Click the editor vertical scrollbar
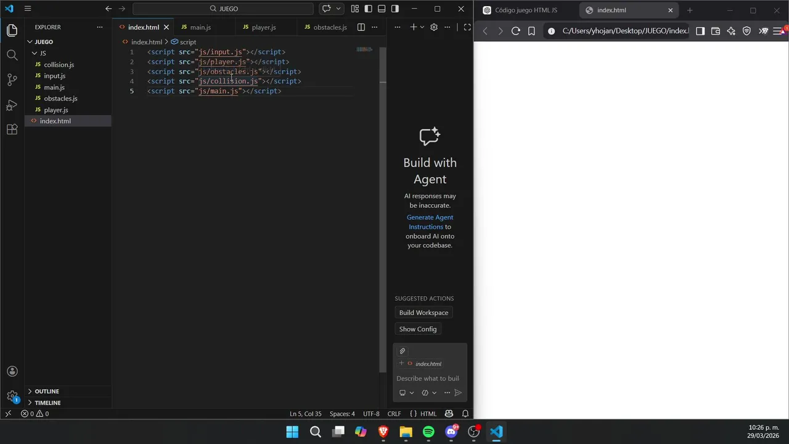Screen dimensions: 789x444 pyautogui.click(x=383, y=210)
